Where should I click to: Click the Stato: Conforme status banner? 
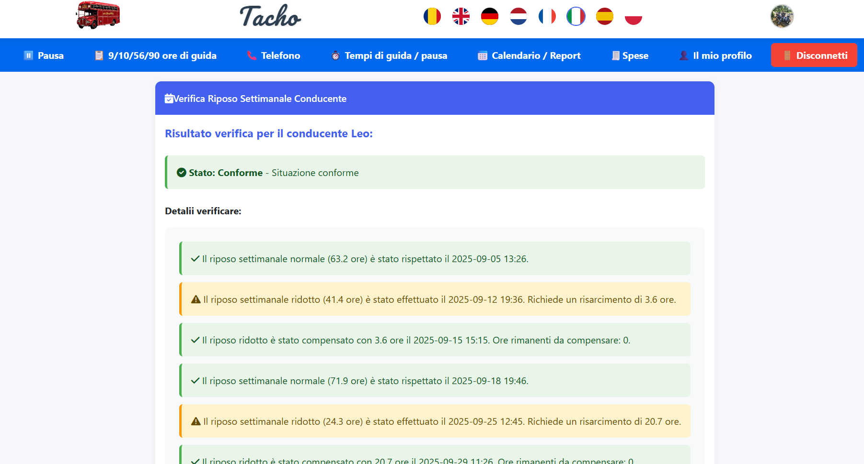pyautogui.click(x=435, y=173)
